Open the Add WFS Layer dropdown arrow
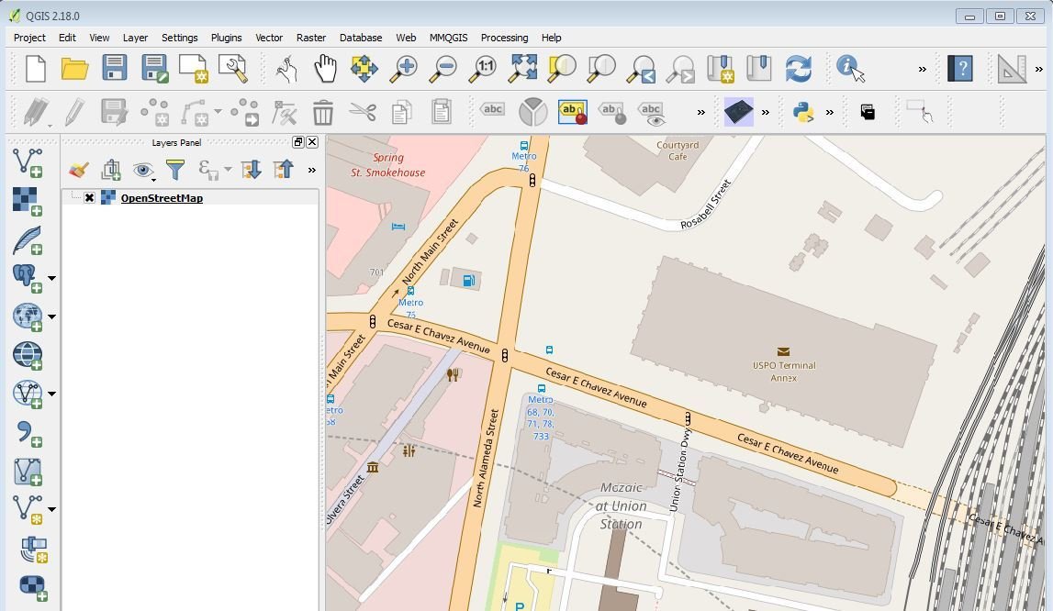 51,394
